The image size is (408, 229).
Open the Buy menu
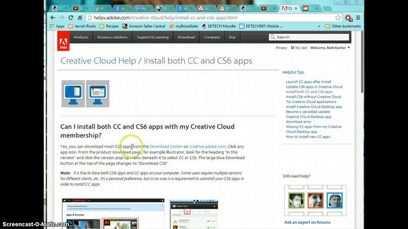click(x=232, y=37)
